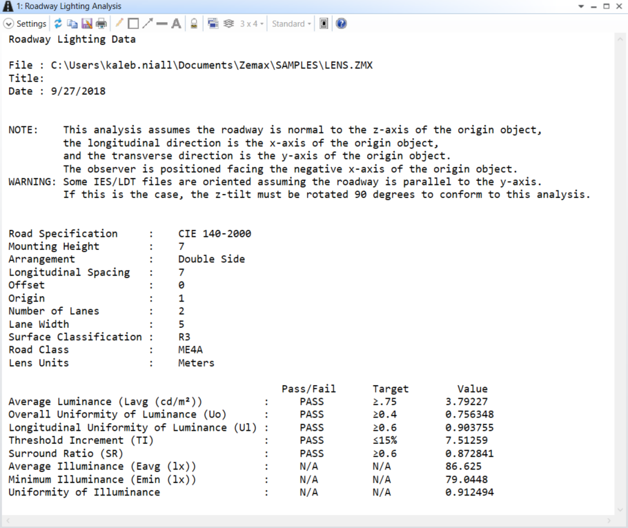The width and height of the screenshot is (628, 528).
Task: Click the Roadway Lighting Data heading
Action: click(x=72, y=39)
